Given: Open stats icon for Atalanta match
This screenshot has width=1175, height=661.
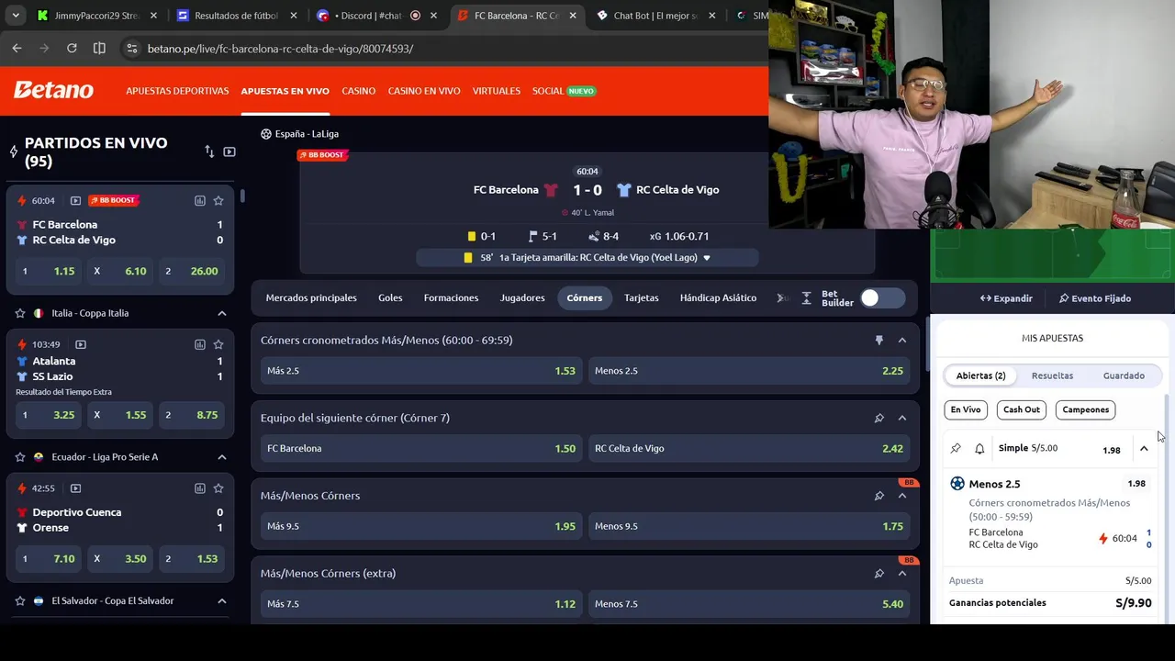Looking at the screenshot, I should click(199, 344).
